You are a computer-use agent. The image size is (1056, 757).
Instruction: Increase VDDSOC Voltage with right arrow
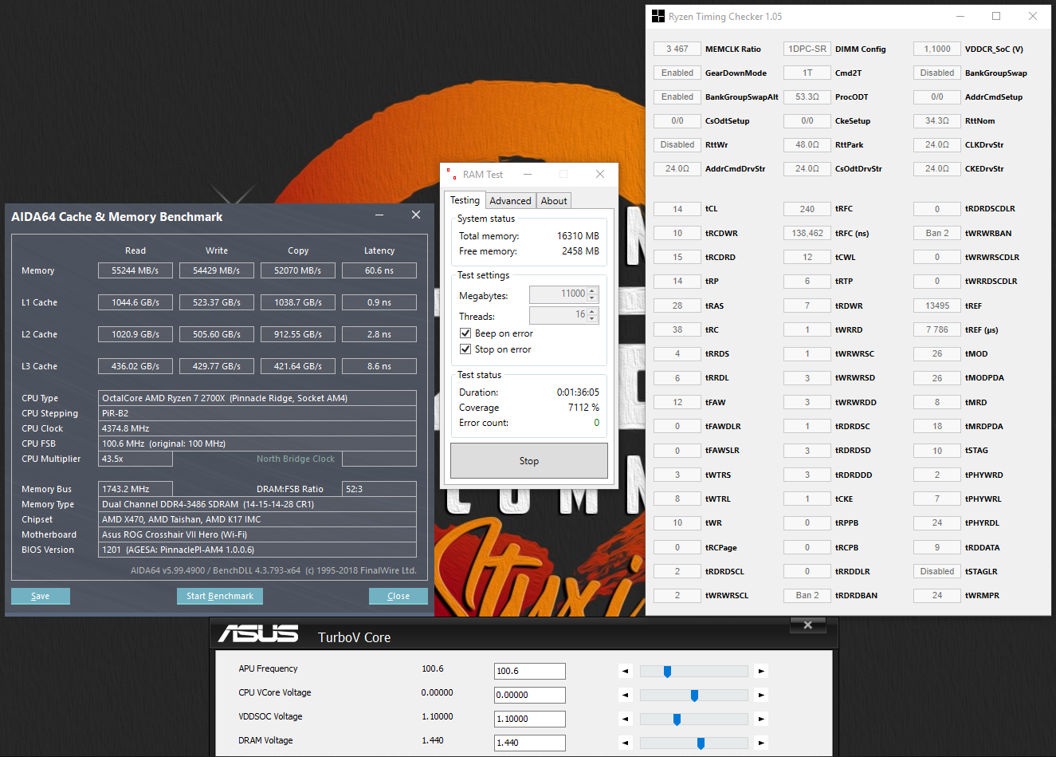coord(761,720)
